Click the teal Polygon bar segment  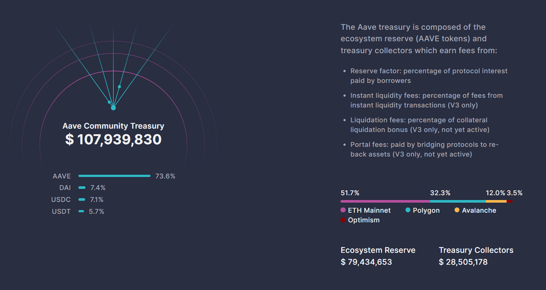(458, 201)
